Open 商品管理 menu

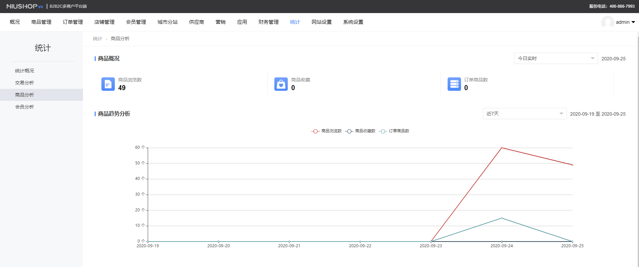coord(41,22)
